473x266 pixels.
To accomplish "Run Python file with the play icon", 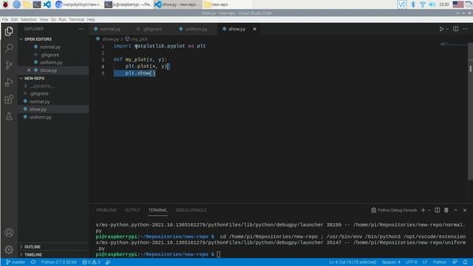I will [x=441, y=29].
